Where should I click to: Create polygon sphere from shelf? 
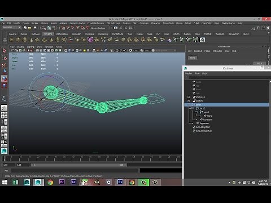(11, 39)
